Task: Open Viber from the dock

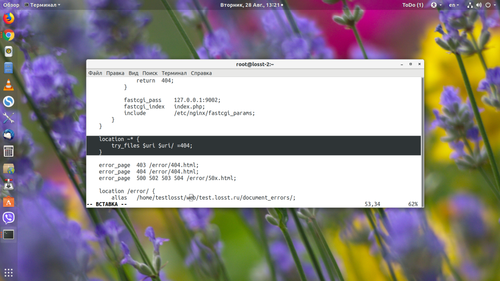Action: 8,218
